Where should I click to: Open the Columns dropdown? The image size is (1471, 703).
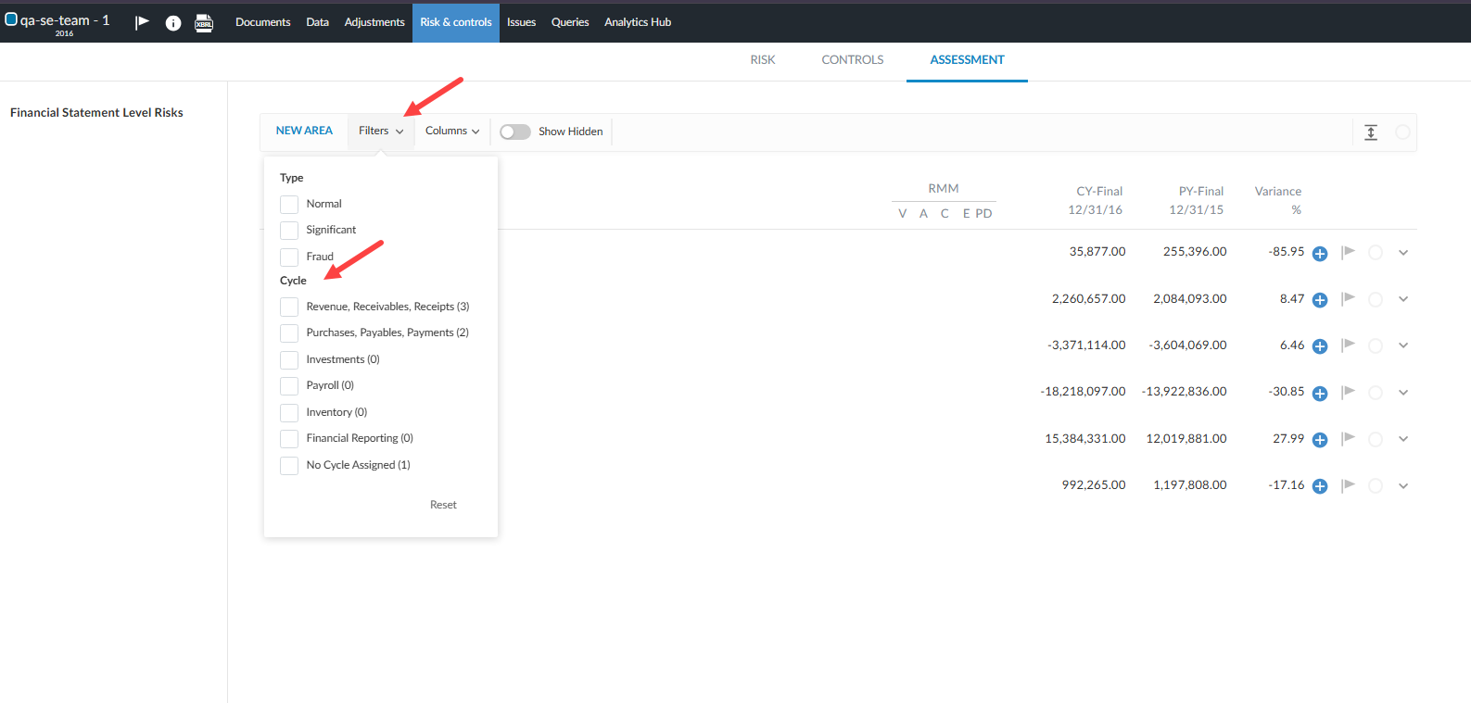click(452, 132)
